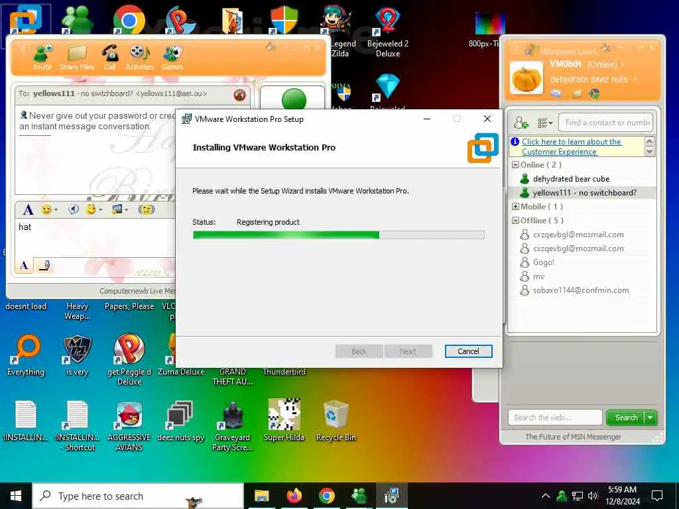Click the Search the web field
The width and height of the screenshot is (679, 509).
pos(555,418)
